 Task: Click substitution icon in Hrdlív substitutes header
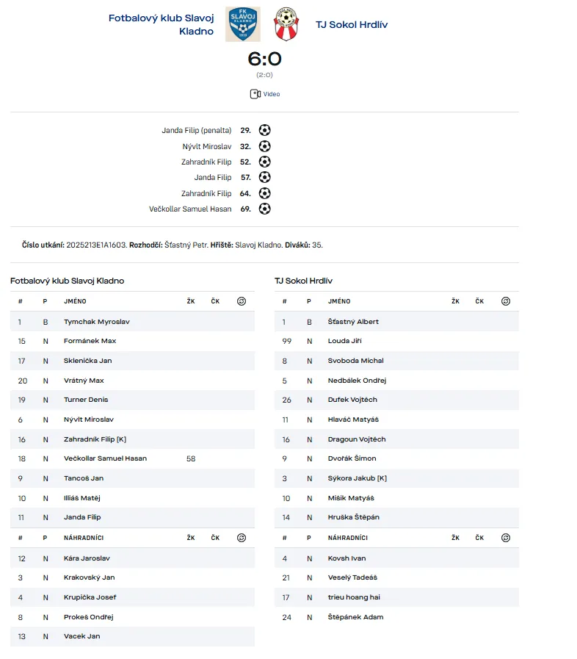click(x=506, y=538)
